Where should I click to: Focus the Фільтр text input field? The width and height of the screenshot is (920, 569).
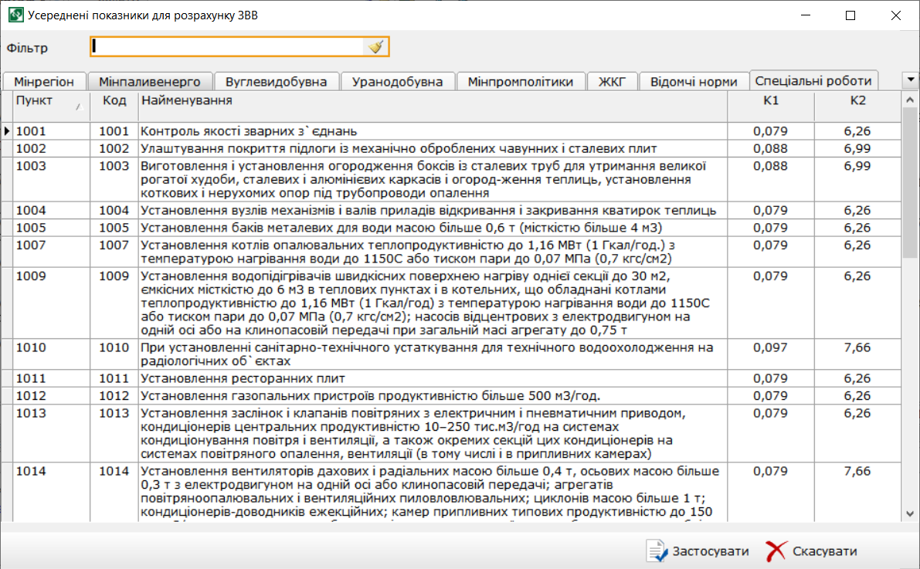point(228,47)
